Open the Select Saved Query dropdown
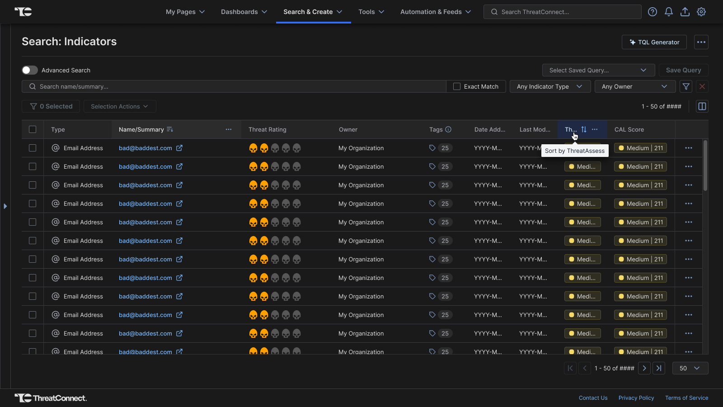 [x=598, y=70]
